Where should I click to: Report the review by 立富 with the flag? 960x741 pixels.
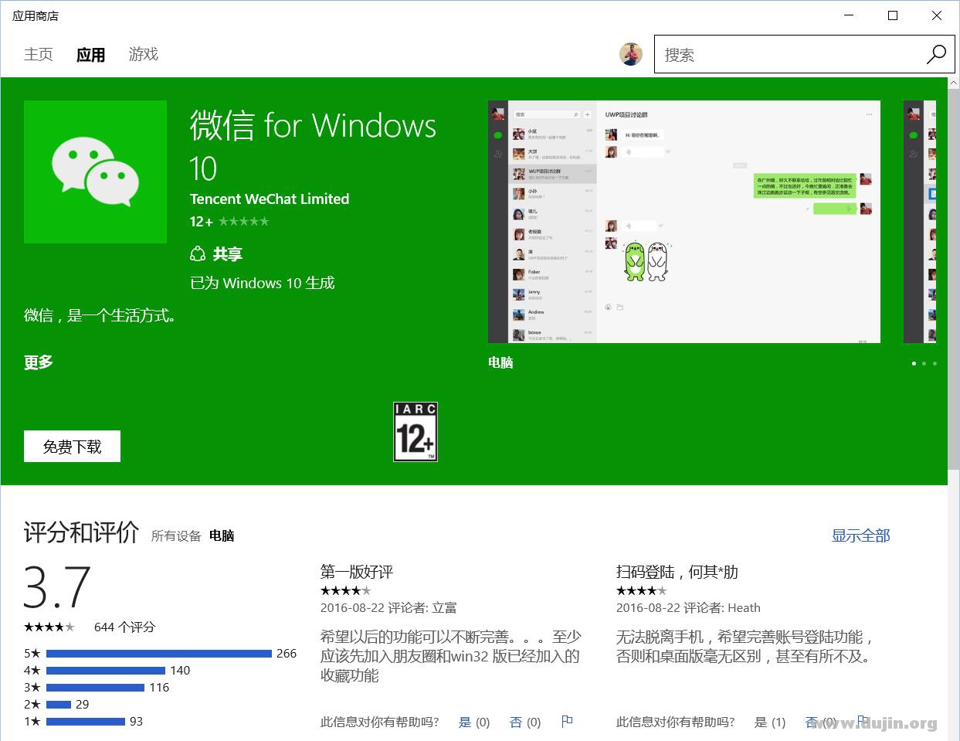click(x=567, y=722)
